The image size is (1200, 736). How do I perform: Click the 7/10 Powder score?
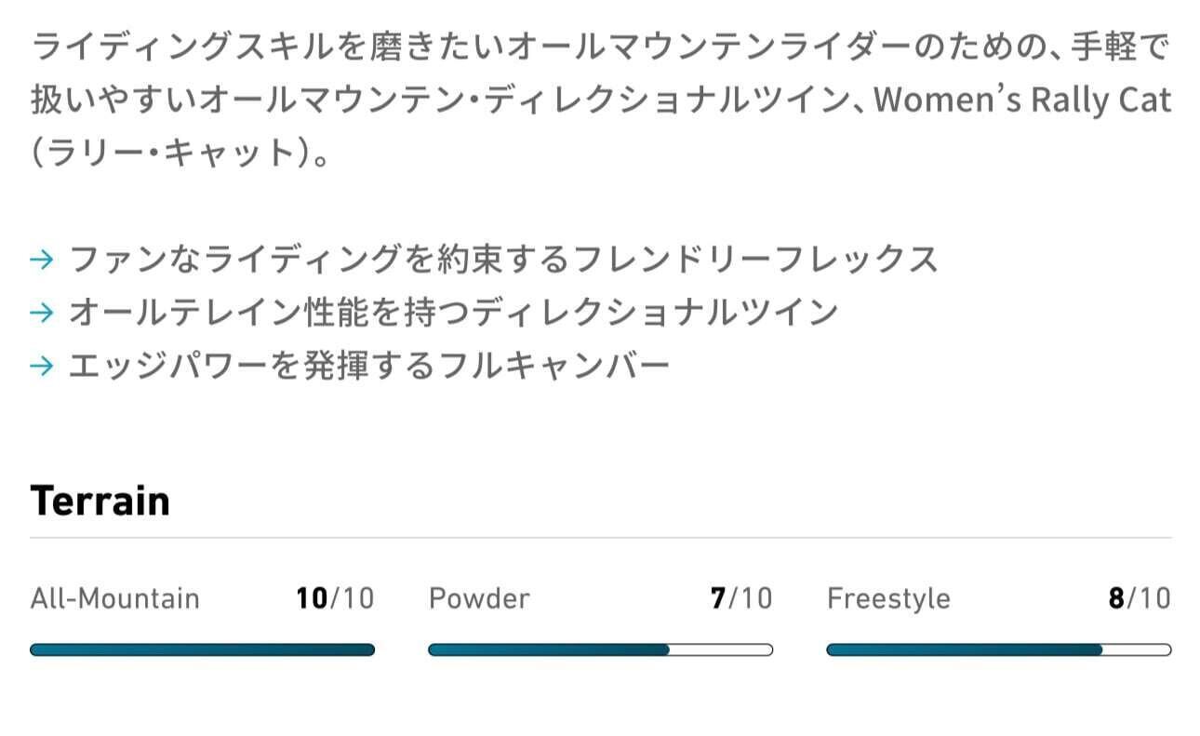click(x=740, y=598)
